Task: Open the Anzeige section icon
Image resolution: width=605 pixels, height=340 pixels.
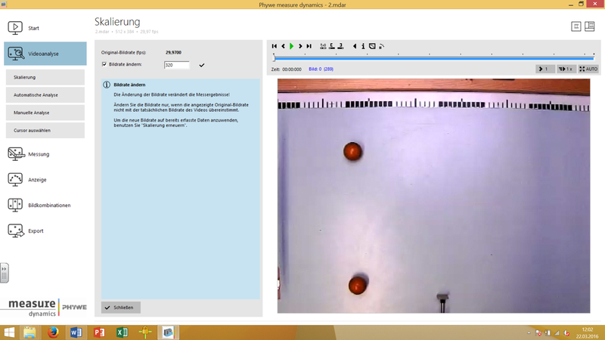Action: pyautogui.click(x=16, y=180)
